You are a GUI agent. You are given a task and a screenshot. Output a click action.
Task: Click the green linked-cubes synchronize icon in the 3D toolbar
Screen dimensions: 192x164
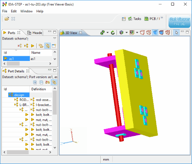click(102, 33)
